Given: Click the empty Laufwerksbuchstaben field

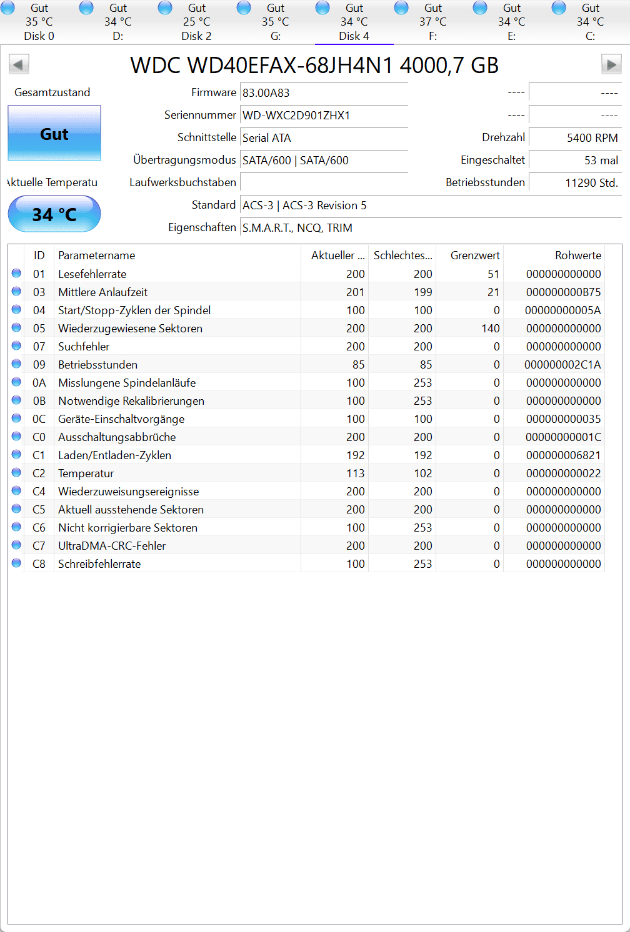Looking at the screenshot, I should pos(324,182).
